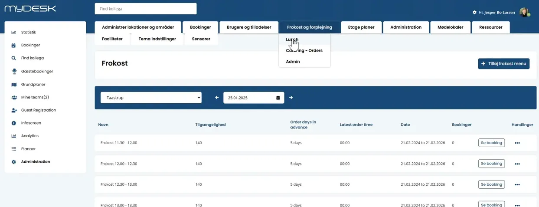Viewport: 539px width, 207px height.
Task: Select Catering - Orders menu entry
Action: (304, 51)
